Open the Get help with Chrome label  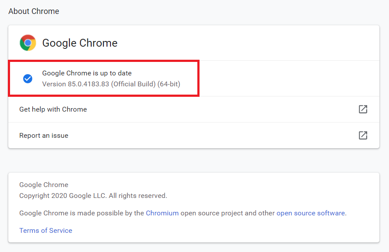(x=53, y=109)
